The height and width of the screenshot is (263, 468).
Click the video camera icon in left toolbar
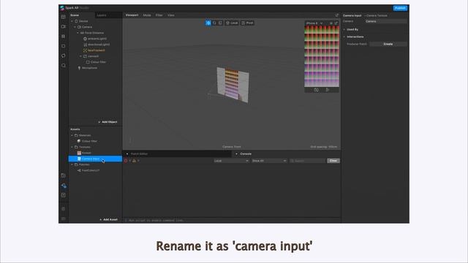point(64,26)
